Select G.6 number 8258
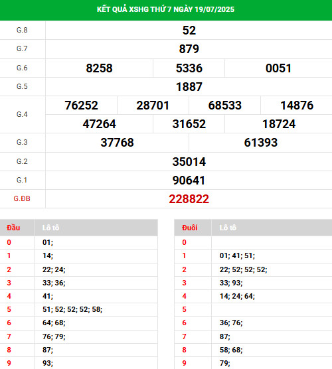Image resolution: width=332 pixels, height=369 pixels. [x=99, y=68]
